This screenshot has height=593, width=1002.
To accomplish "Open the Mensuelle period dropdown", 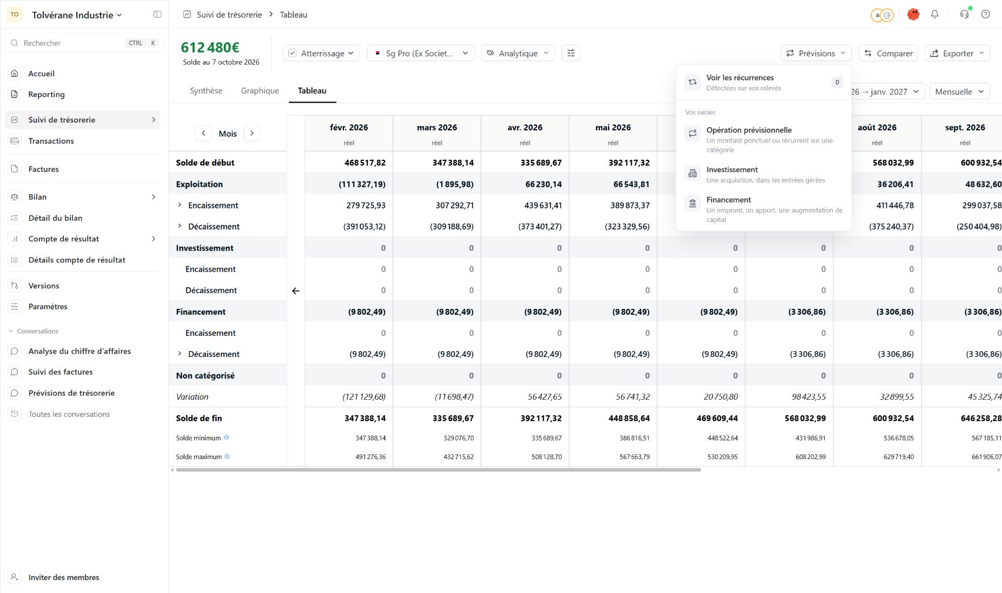I will [x=959, y=92].
